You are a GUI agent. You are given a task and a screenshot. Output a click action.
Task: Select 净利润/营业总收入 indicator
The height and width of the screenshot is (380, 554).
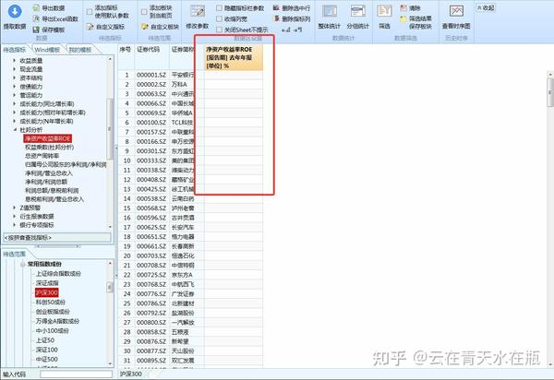(49, 172)
